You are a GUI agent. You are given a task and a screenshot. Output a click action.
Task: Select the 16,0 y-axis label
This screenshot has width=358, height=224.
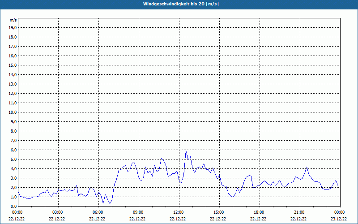point(13,56)
